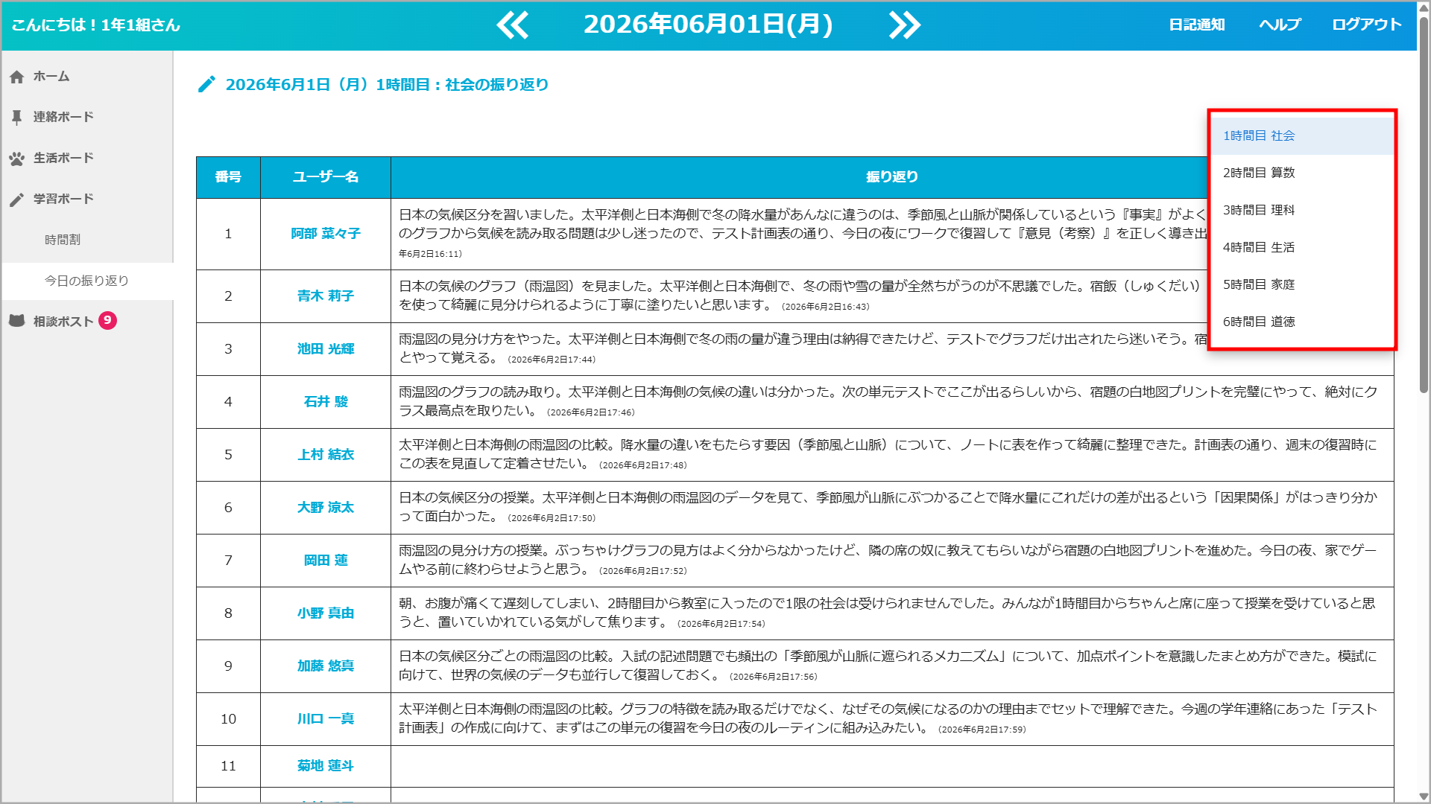
Task: Open the 日記通知 link in header
Action: click(x=1197, y=25)
